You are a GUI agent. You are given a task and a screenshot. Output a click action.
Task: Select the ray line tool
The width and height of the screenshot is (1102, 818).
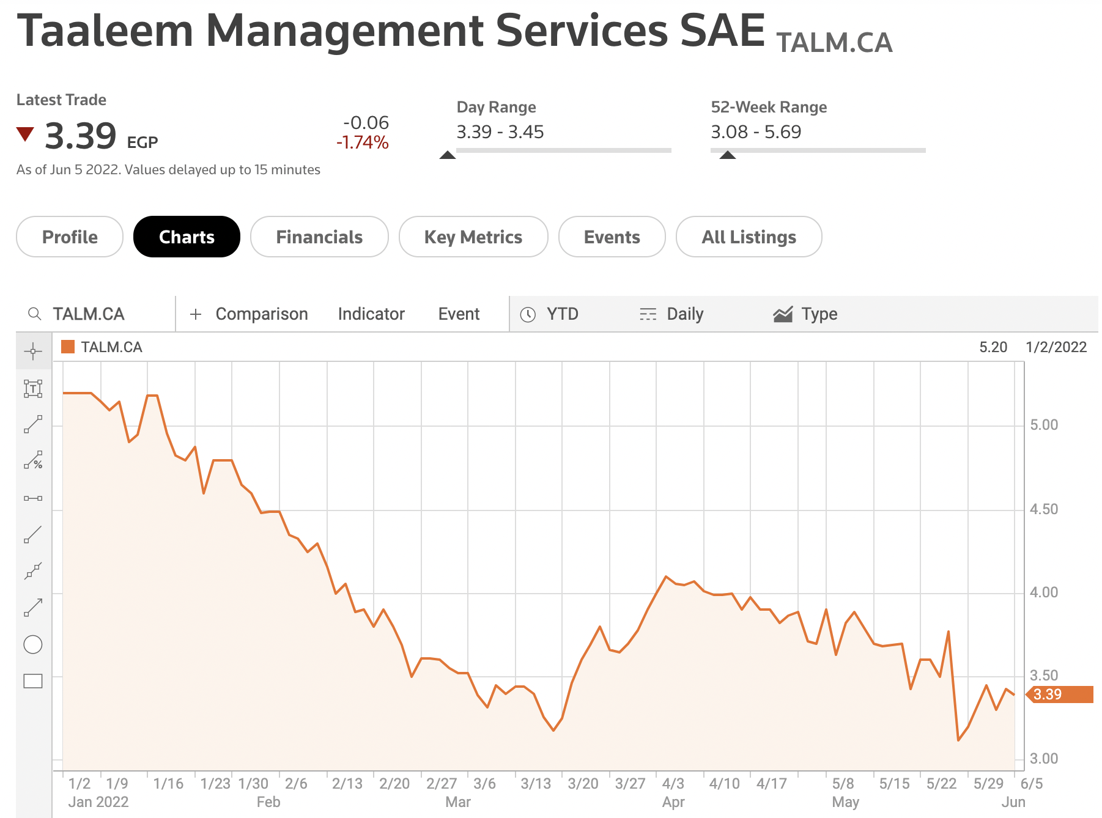33,534
